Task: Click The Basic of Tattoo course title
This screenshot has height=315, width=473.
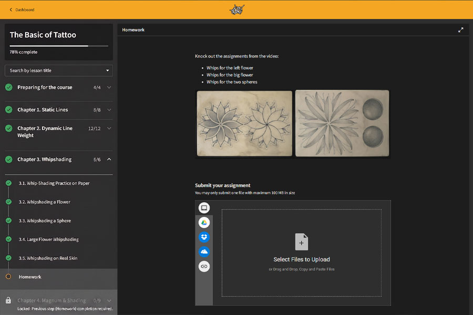Action: tap(43, 35)
